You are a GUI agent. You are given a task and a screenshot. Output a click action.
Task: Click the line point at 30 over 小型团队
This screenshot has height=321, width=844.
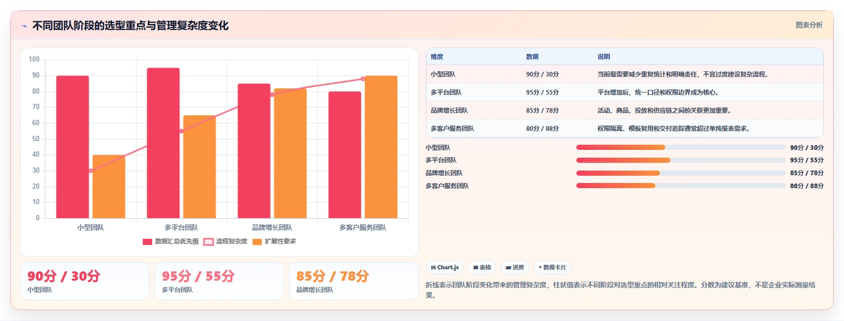(90, 171)
